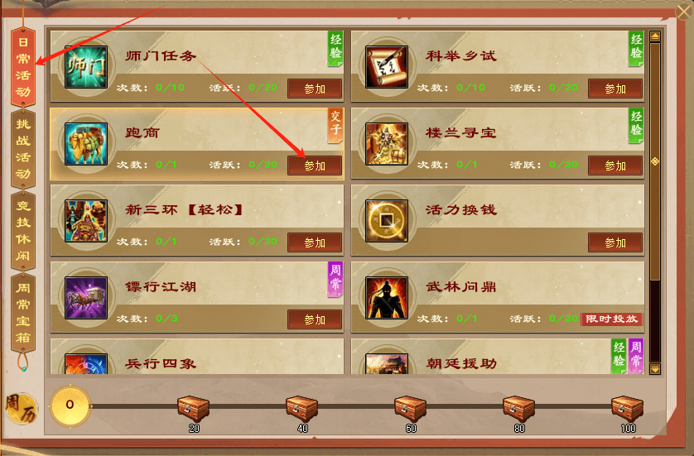Claim the 100 activity points chest
This screenshot has width=694, height=456.
pyautogui.click(x=627, y=409)
